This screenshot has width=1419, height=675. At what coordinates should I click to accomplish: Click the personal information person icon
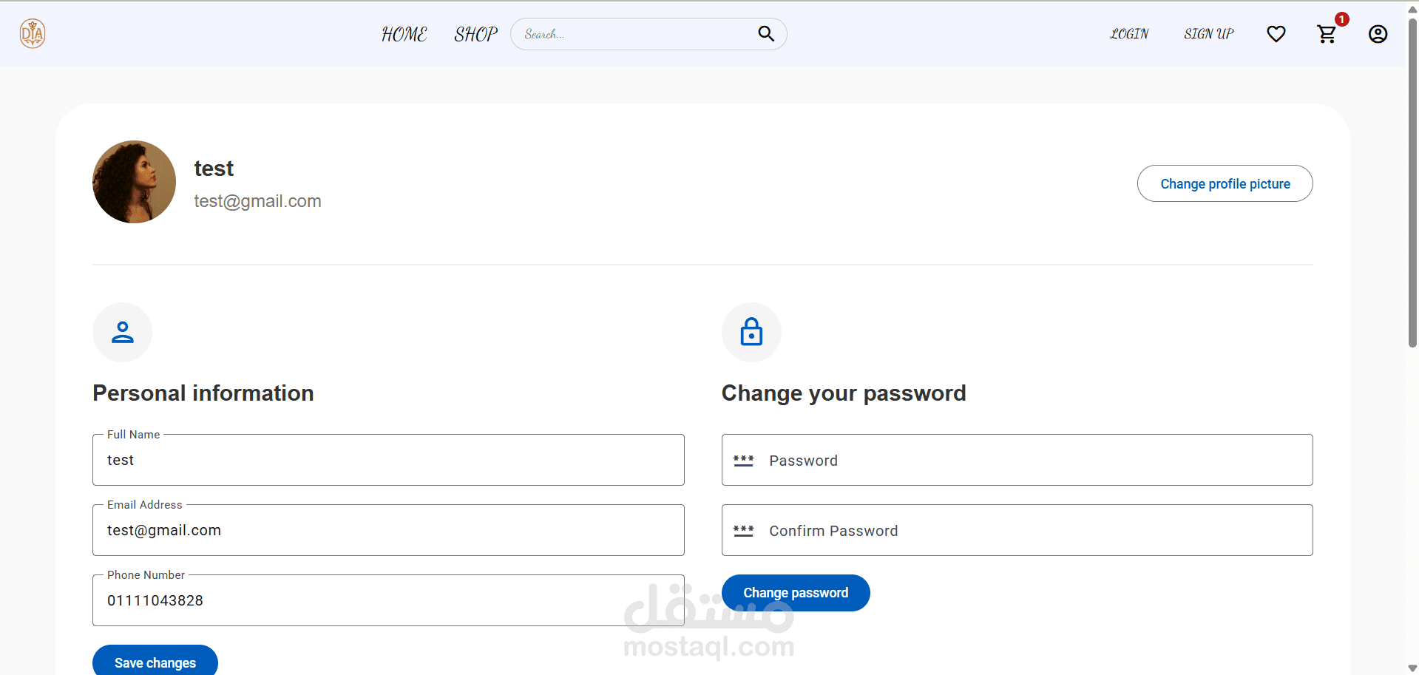click(x=122, y=333)
